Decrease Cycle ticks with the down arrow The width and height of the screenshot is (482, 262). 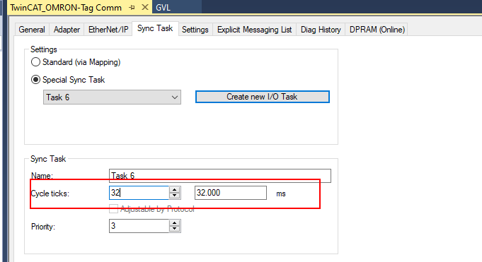point(175,196)
